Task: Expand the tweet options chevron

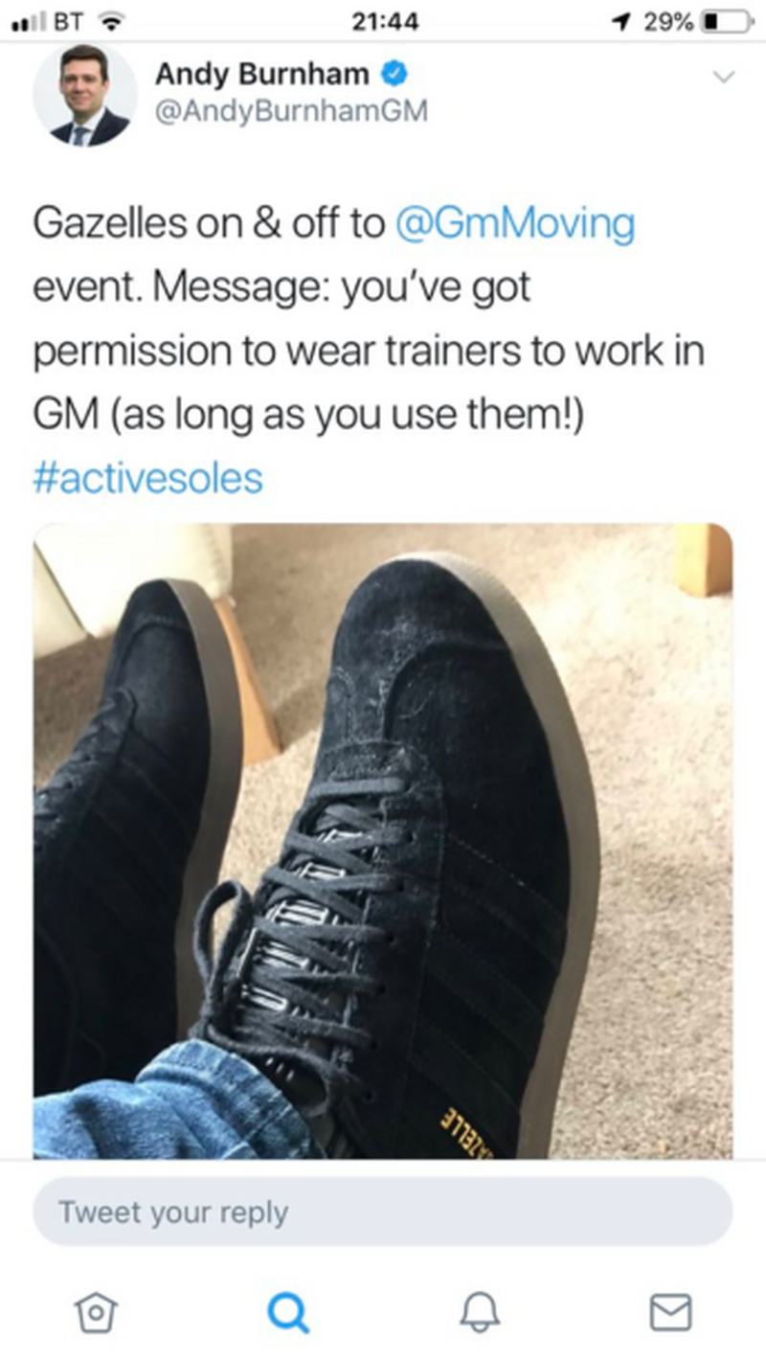Action: (x=725, y=76)
